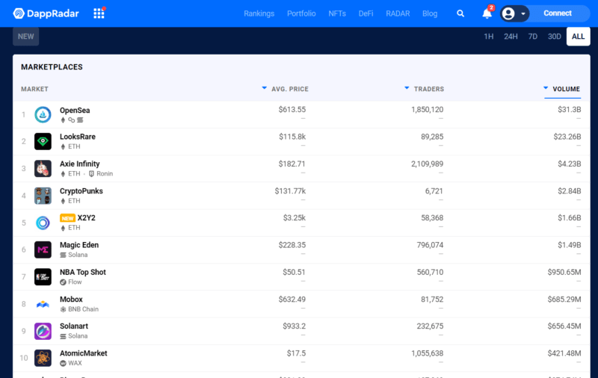Click AtomicMarket traders 1,055,638

[x=427, y=353]
